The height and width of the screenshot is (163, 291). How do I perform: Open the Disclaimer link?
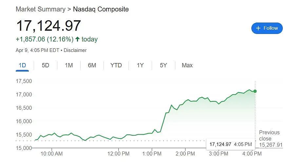(75, 50)
